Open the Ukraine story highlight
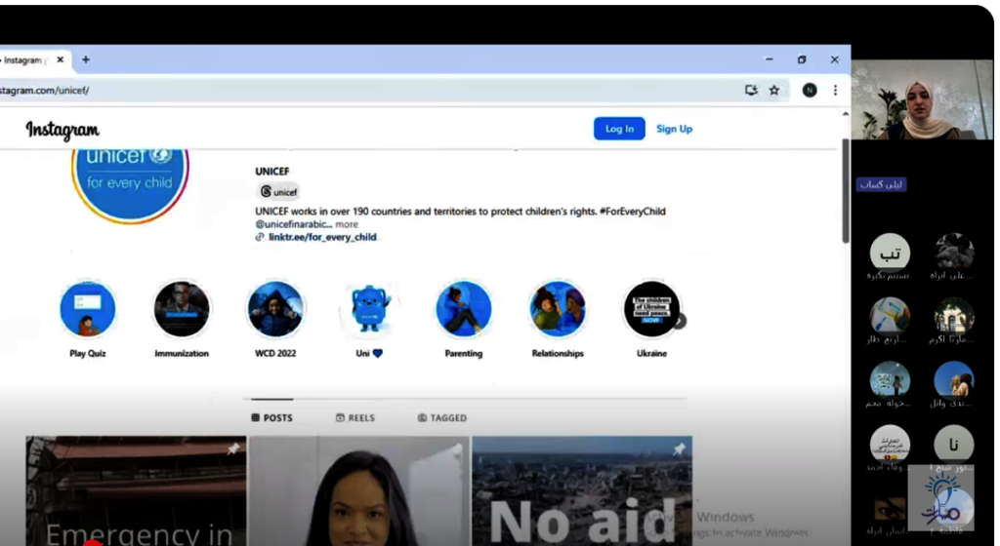 tap(651, 309)
